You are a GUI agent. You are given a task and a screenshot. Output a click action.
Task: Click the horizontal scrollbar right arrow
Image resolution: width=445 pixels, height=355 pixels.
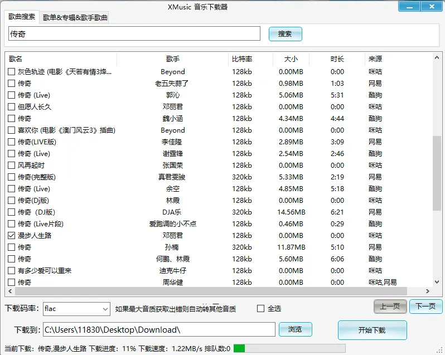pyautogui.click(x=427, y=291)
